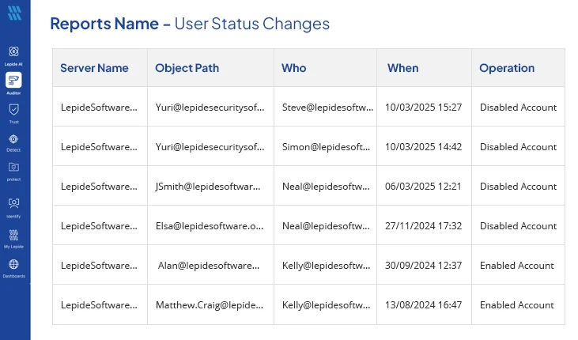Screen dimensions: 578x340
Task: Select the 13/08/2024 16:47 timestamp
Action: click(x=424, y=305)
